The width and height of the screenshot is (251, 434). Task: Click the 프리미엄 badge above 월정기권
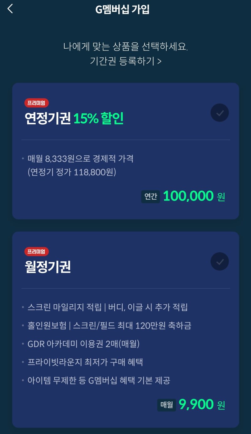point(36,251)
